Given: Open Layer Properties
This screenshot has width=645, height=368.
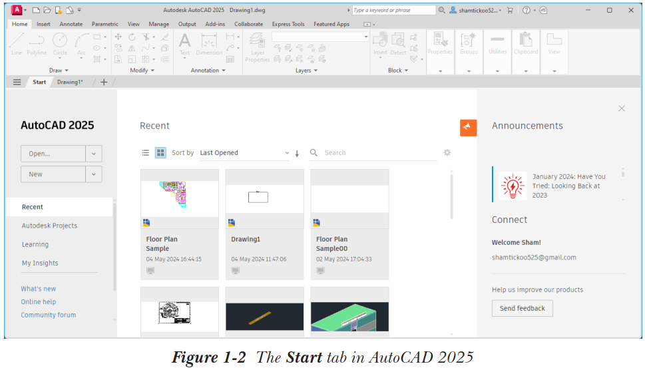Looking at the screenshot, I should [x=258, y=47].
